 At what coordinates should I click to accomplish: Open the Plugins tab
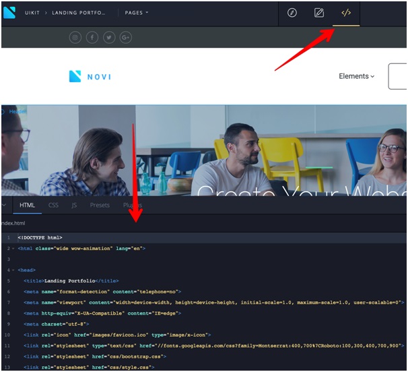(x=133, y=206)
